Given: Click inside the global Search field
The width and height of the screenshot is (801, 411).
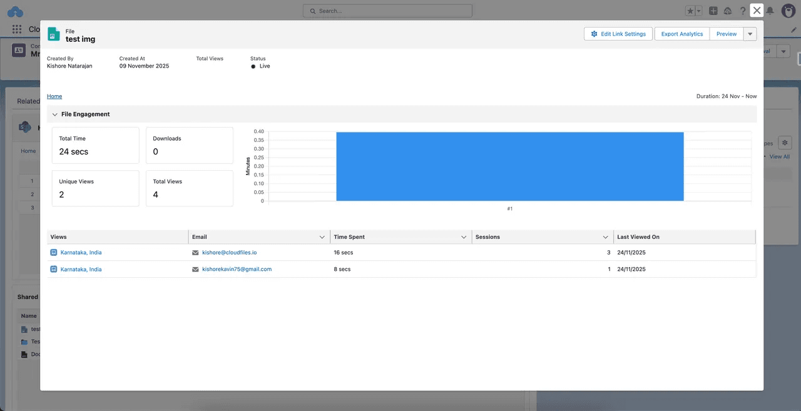Looking at the screenshot, I should [x=387, y=11].
